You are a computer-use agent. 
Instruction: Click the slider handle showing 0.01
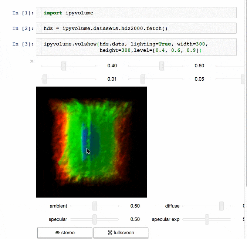coord(45,79)
